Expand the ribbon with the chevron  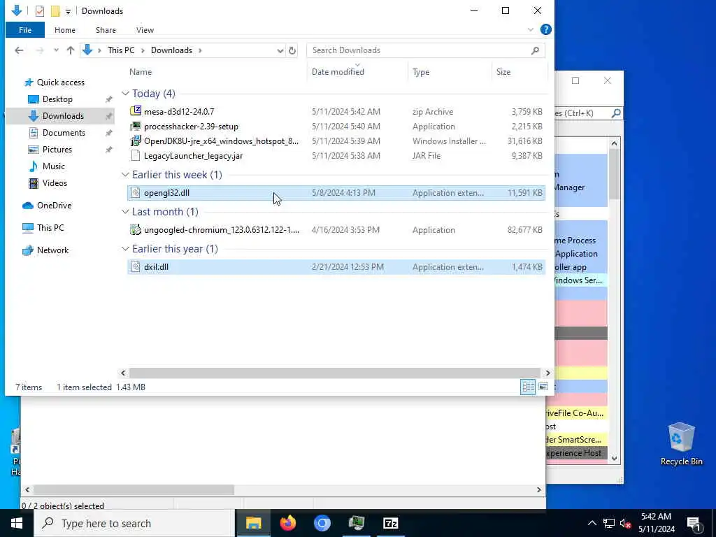pyautogui.click(x=530, y=29)
